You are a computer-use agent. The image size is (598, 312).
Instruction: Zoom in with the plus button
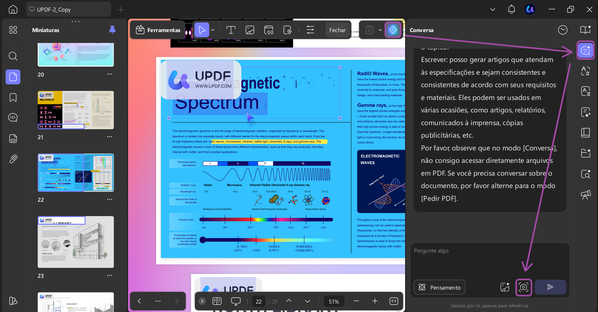point(375,301)
